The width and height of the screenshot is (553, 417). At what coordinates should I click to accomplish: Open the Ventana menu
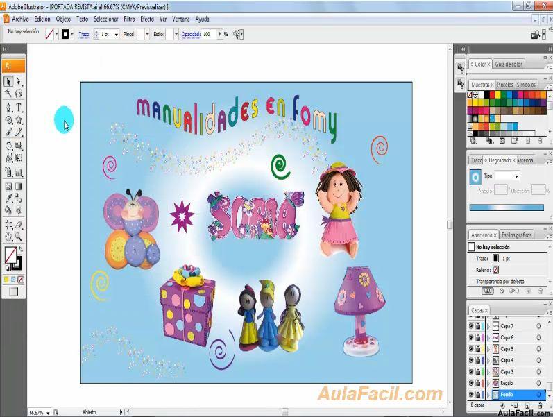181,19
